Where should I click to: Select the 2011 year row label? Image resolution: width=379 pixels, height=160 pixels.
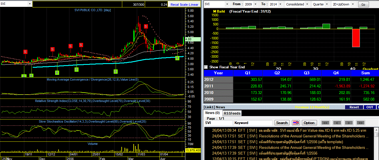(x=218, y=86)
